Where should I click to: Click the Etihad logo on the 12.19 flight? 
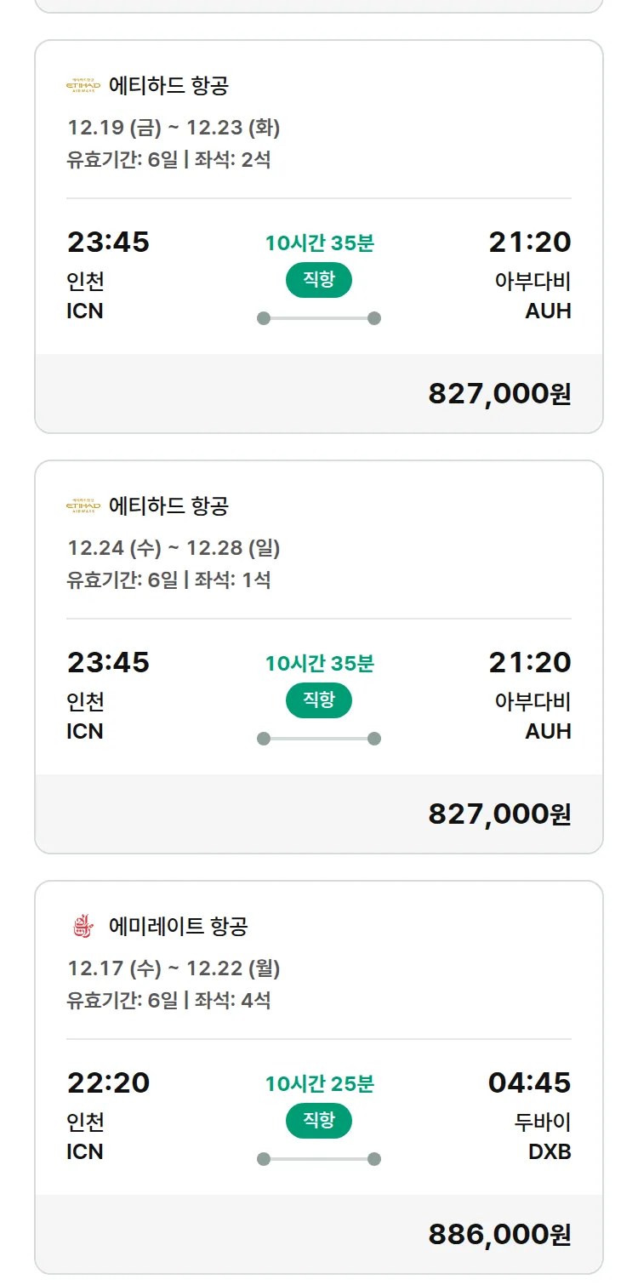(x=83, y=85)
